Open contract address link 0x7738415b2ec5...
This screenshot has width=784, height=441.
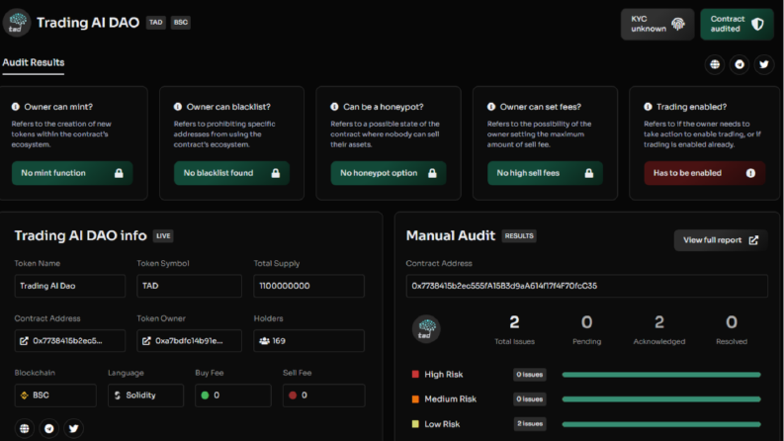point(70,340)
